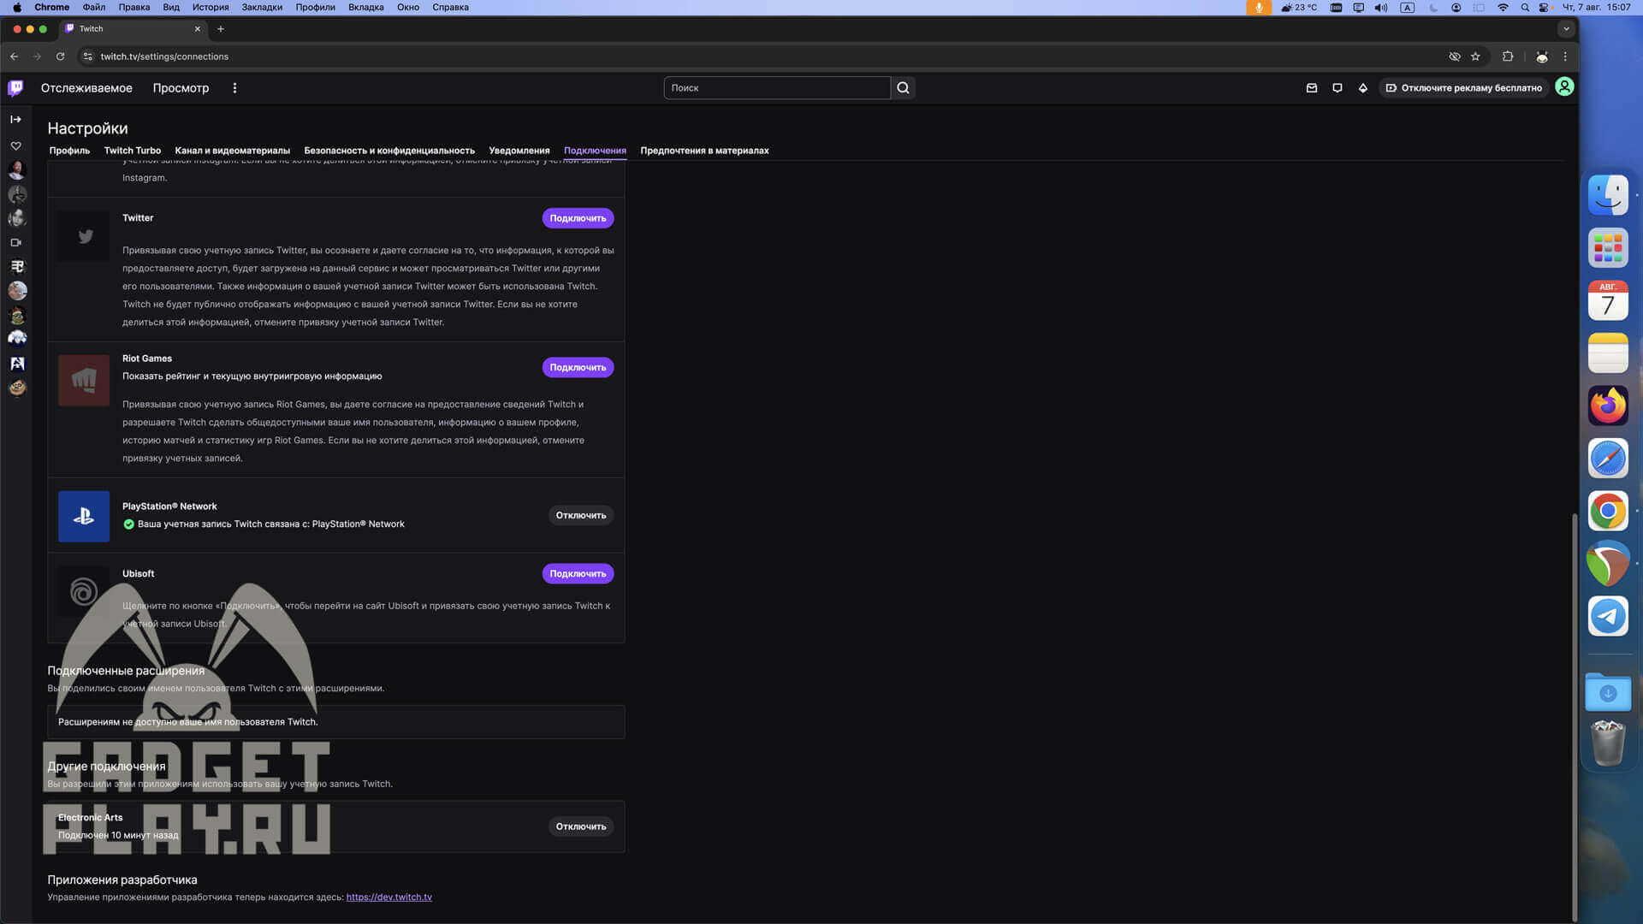Open the sidebar channel with blue 'A' logo avatar
This screenshot has width=1643, height=924.
[x=17, y=364]
